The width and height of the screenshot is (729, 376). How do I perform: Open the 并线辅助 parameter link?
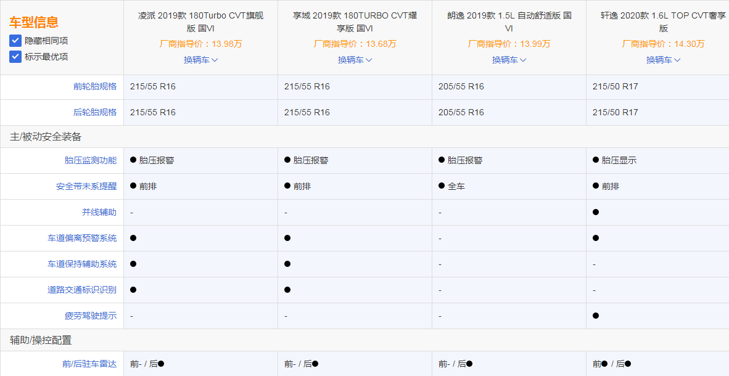(x=99, y=212)
